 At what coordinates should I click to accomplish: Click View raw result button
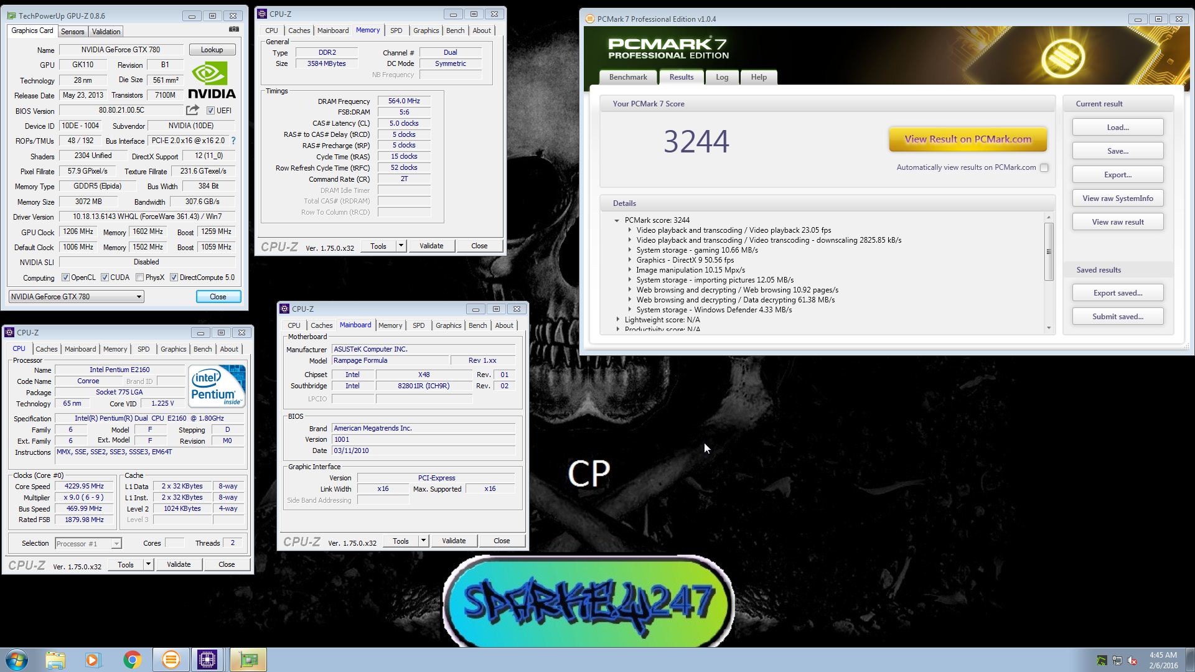coord(1118,222)
